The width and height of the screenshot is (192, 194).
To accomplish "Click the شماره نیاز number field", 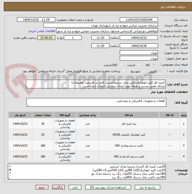I will click(139, 20).
